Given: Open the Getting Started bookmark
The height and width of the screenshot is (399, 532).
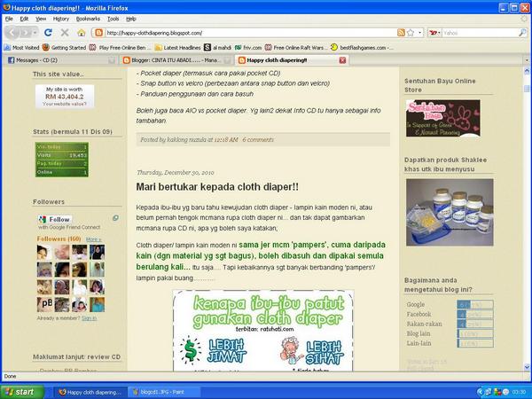Looking at the screenshot, I should 64,48.
